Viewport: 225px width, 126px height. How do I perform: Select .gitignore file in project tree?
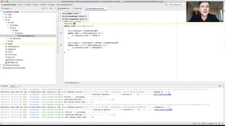pyautogui.click(x=12, y=49)
